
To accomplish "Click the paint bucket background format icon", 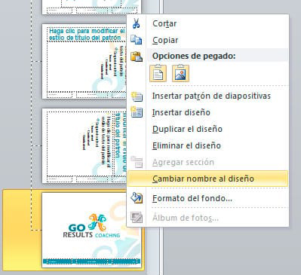I will 137,198.
